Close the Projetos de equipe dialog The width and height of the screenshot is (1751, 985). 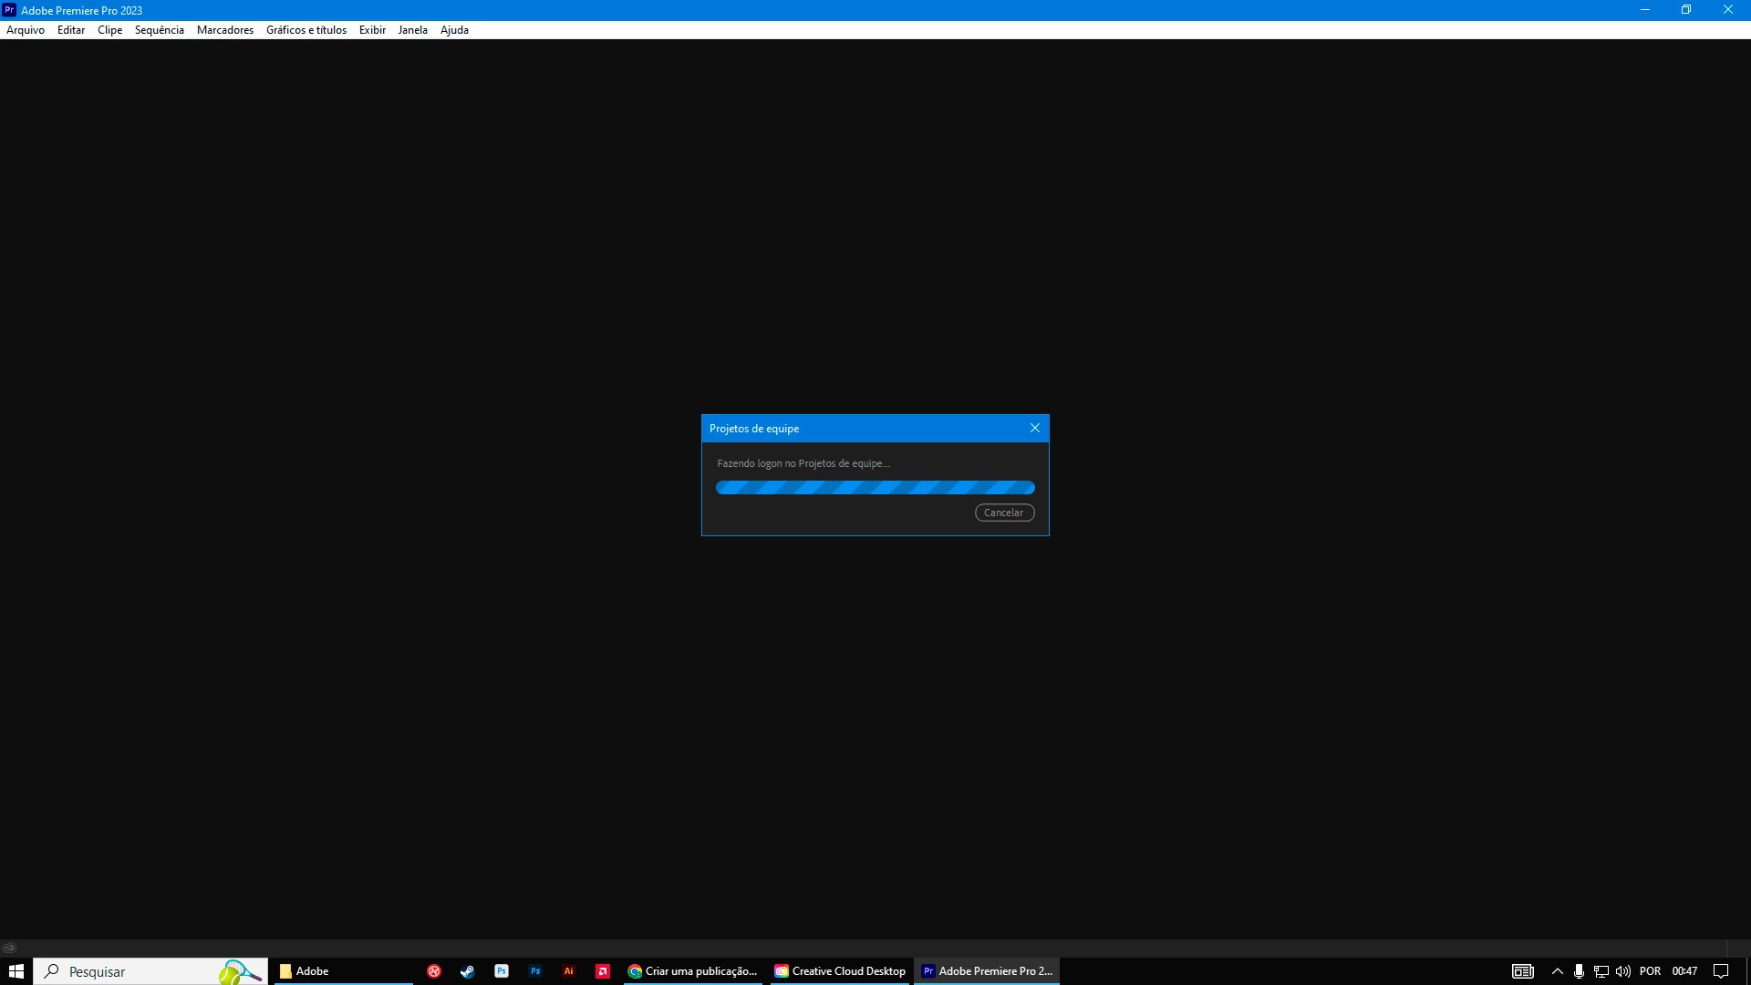[x=1034, y=428]
